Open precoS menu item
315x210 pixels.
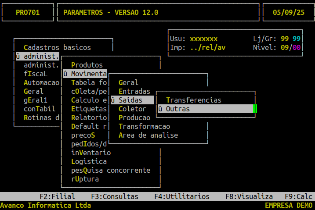coord(83,135)
